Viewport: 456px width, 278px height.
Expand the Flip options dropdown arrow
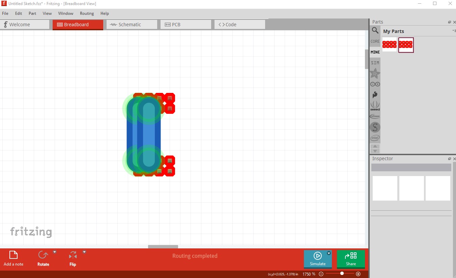[x=84, y=252]
